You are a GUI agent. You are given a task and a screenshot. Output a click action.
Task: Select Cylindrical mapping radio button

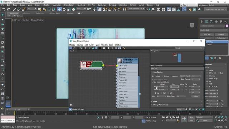[207, 73]
